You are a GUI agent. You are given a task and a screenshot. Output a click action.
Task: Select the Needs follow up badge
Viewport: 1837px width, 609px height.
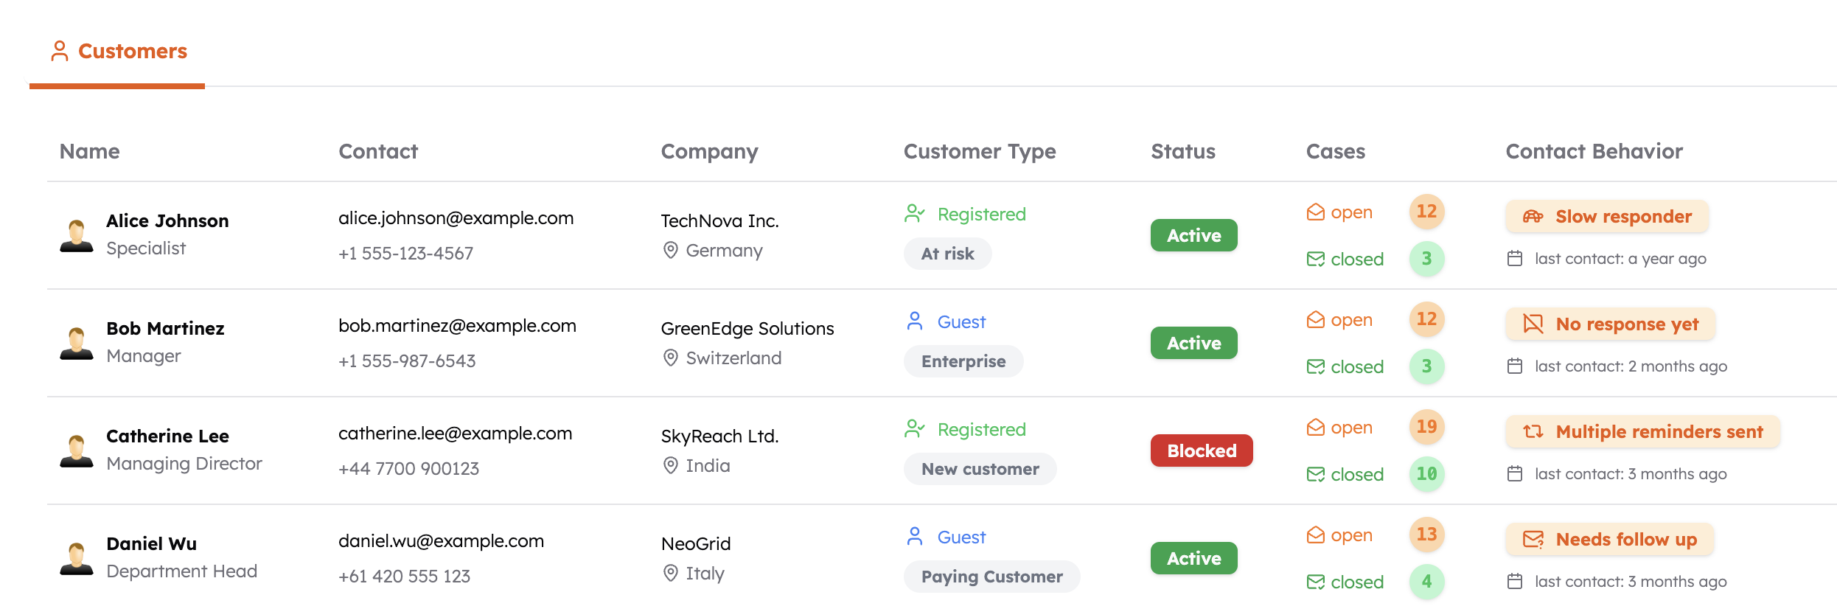point(1610,540)
